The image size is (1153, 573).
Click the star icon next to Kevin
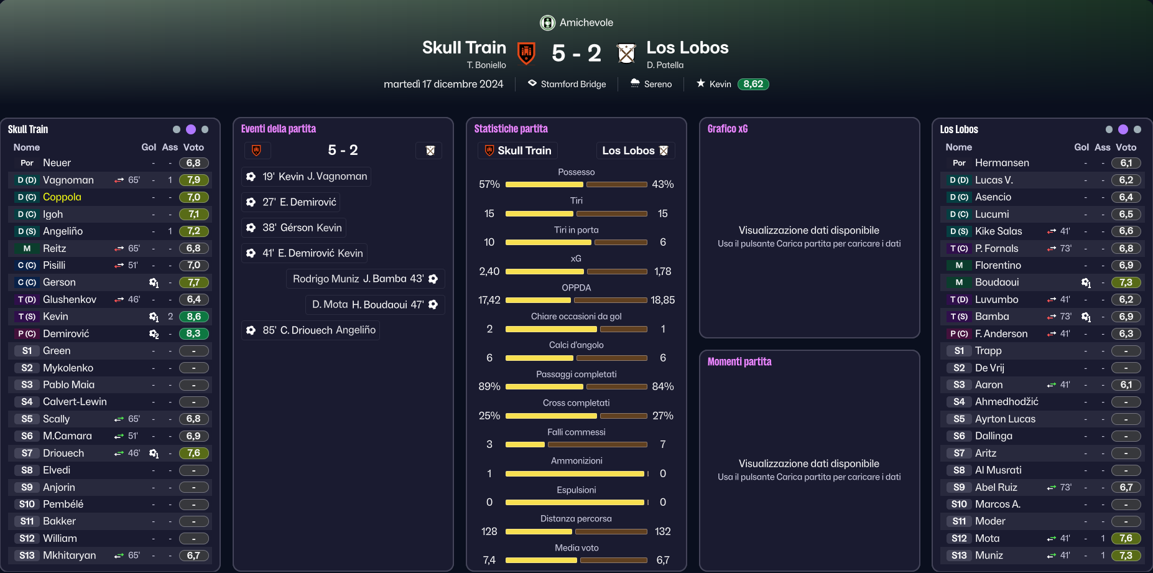701,83
